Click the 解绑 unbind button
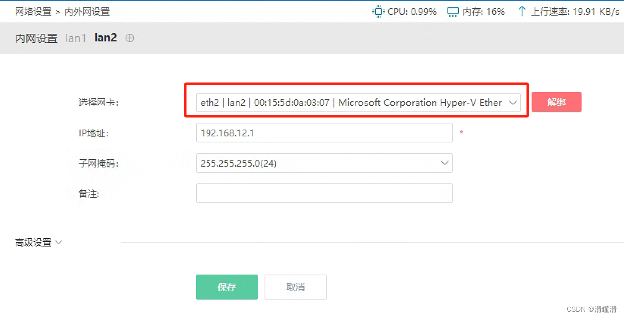This screenshot has width=624, height=317. (556, 102)
